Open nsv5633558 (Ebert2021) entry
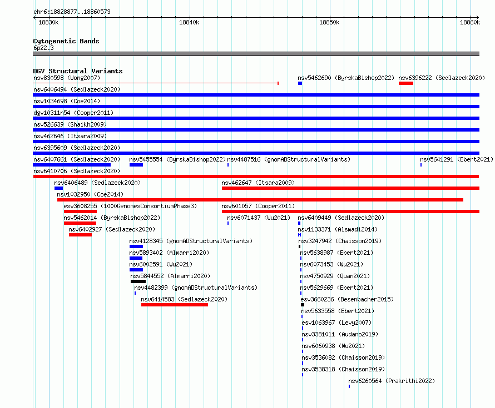Viewport: 495px width, 408px height. coord(338,311)
